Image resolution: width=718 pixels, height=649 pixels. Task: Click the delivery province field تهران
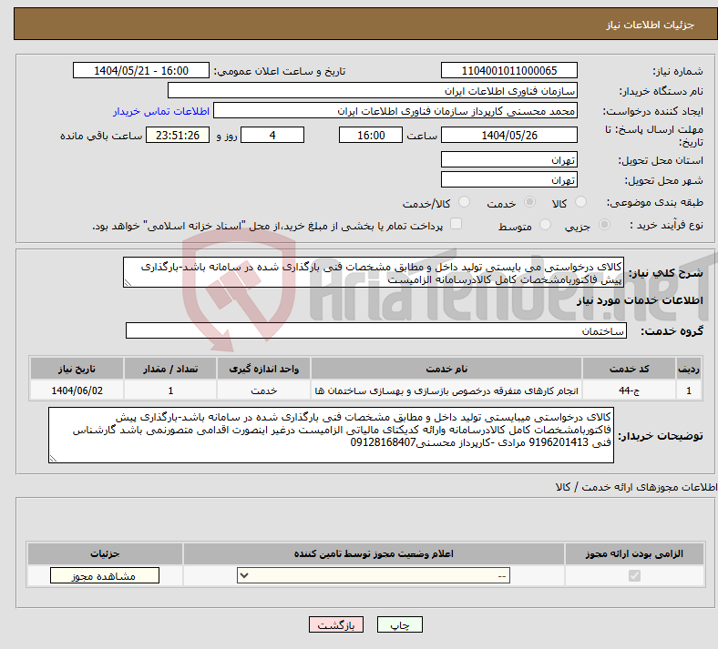509,159
